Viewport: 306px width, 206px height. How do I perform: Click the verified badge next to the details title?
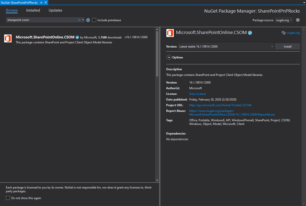(x=250, y=33)
